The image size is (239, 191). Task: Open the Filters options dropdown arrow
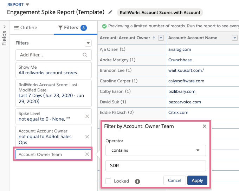(88, 43)
